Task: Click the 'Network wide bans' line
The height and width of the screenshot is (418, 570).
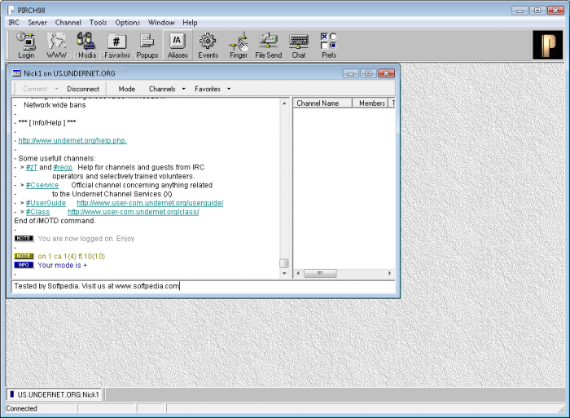Action: click(x=55, y=105)
